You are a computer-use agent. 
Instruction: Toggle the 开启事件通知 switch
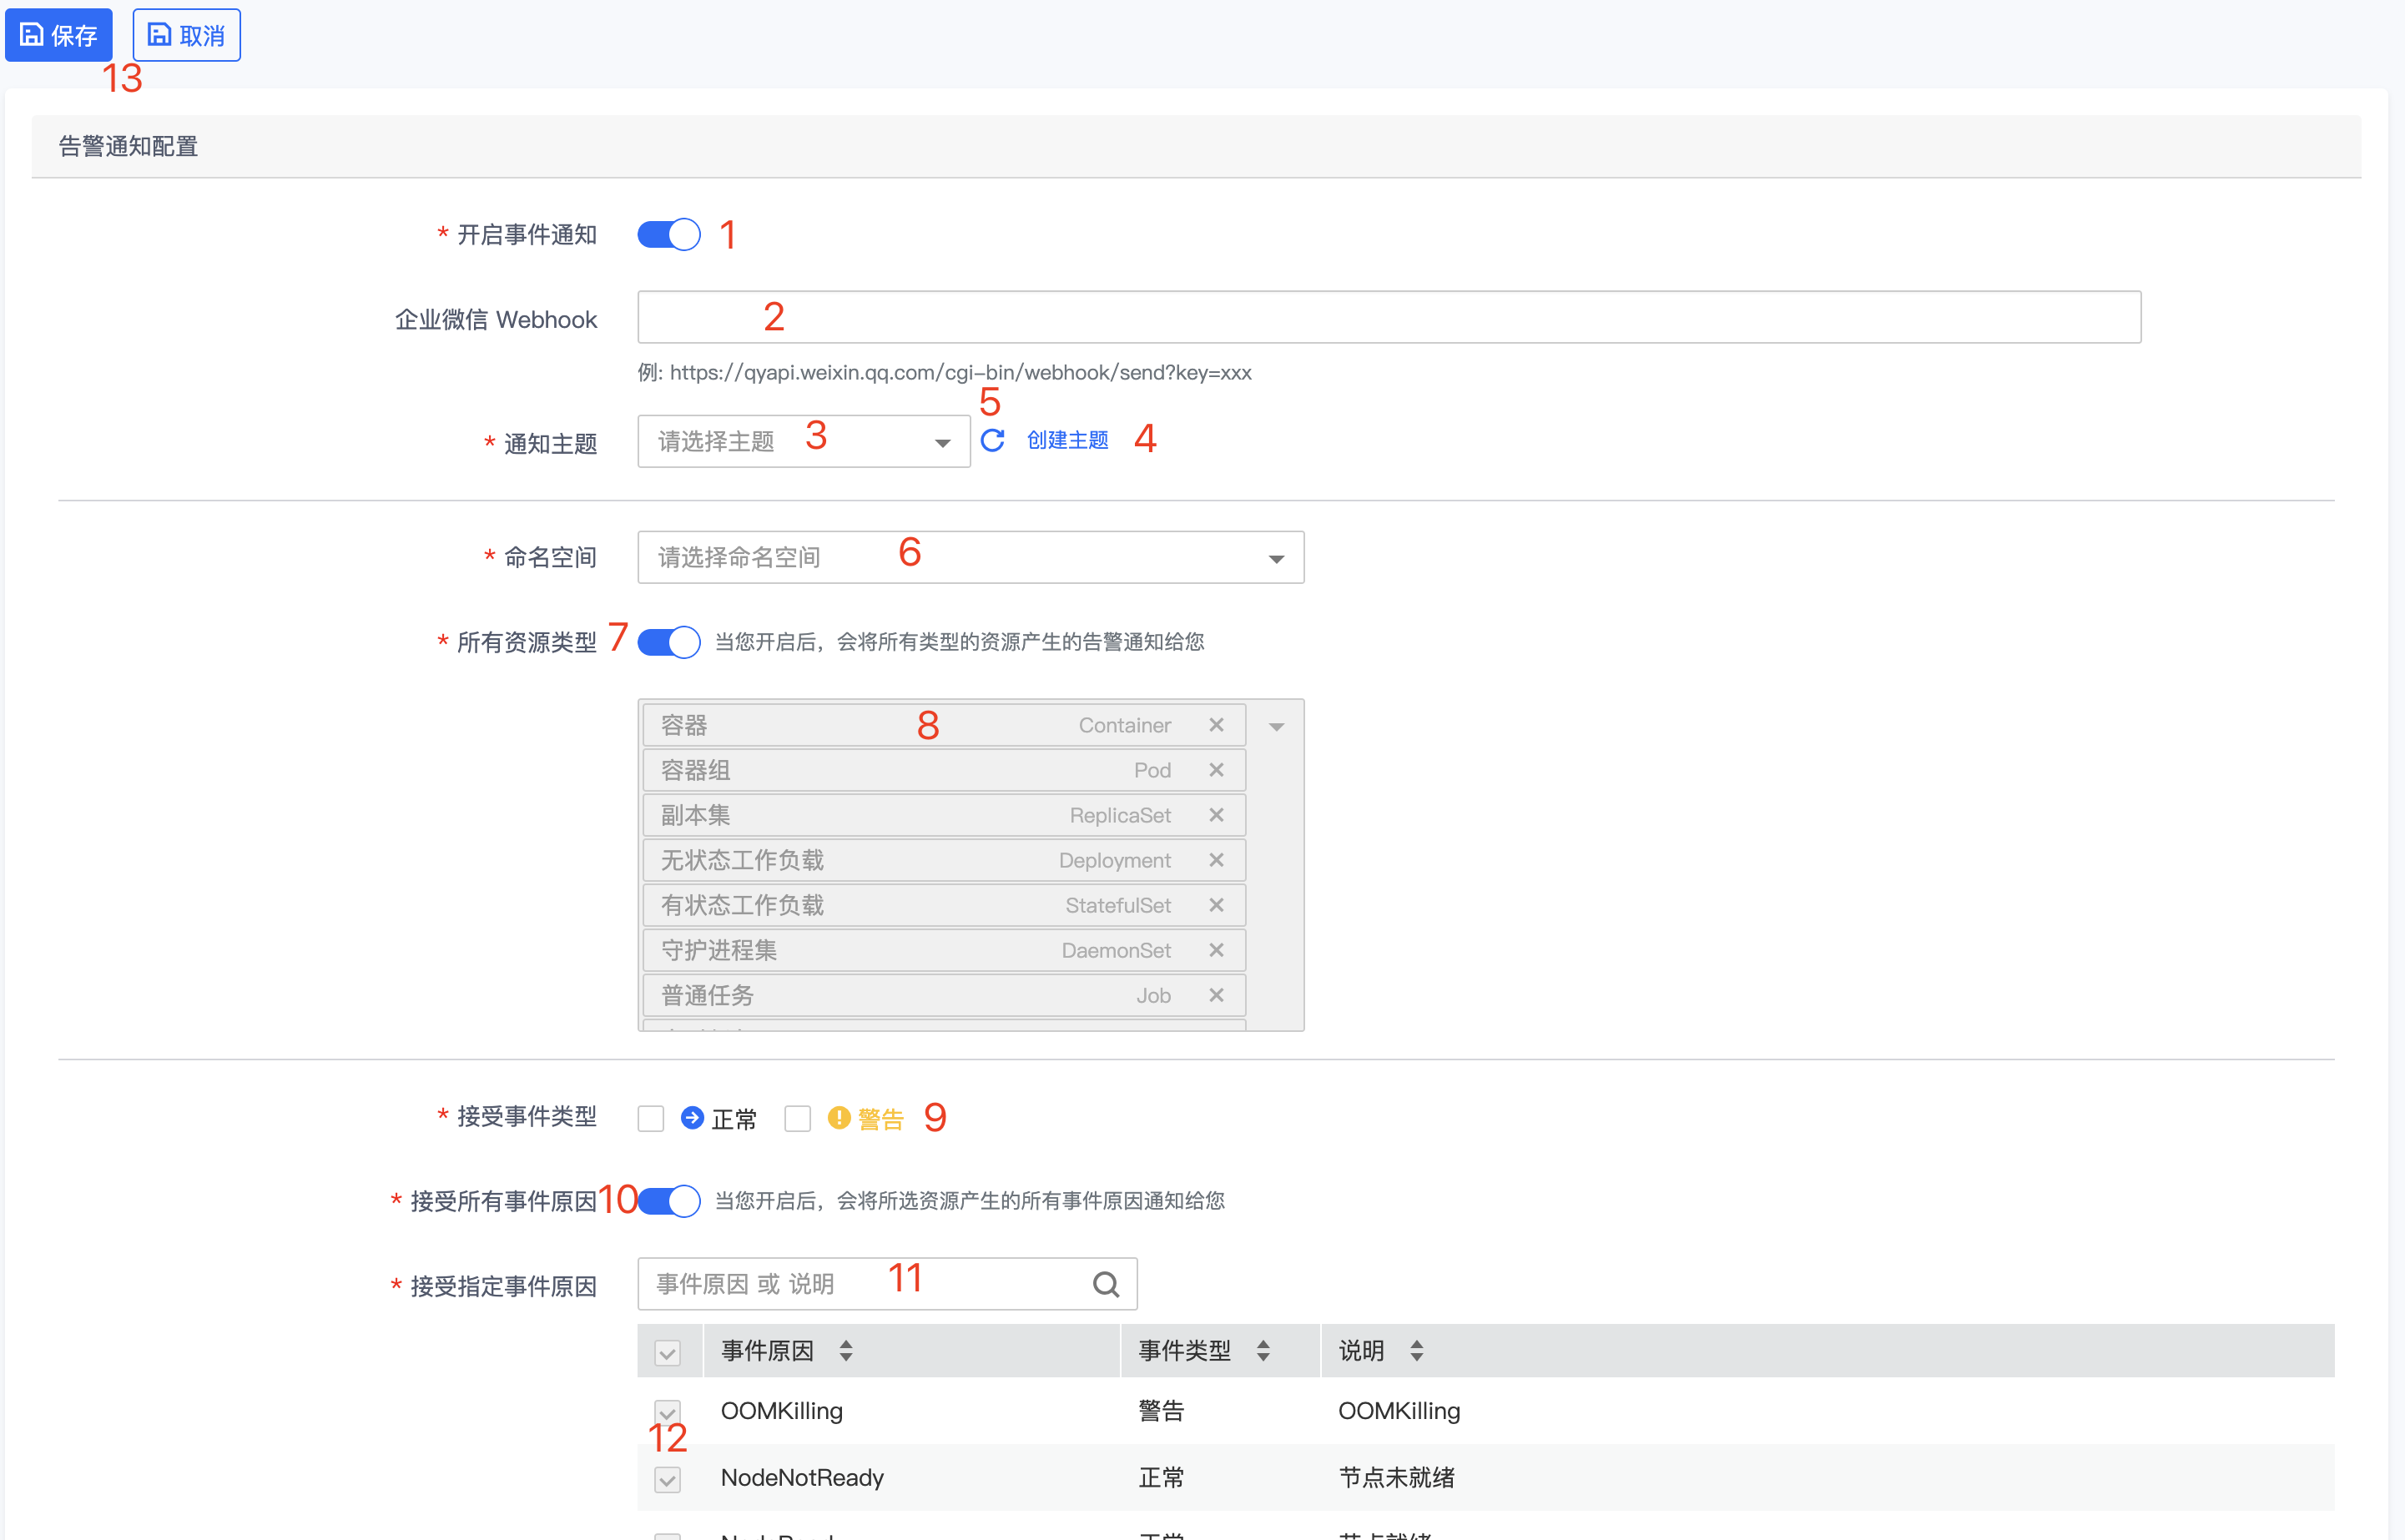point(669,235)
